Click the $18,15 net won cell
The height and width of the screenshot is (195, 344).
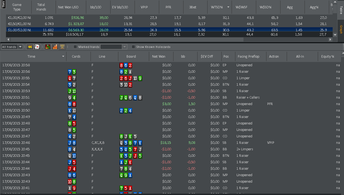click(x=166, y=143)
